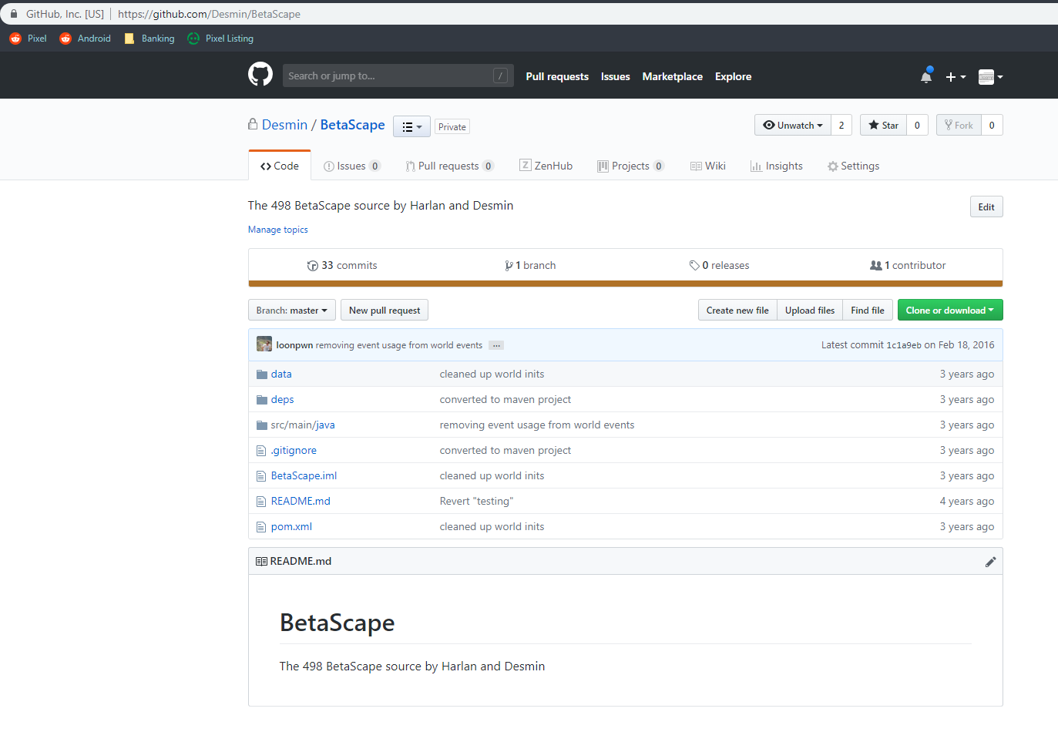
Task: Click the language color bar
Action: pyautogui.click(x=625, y=284)
